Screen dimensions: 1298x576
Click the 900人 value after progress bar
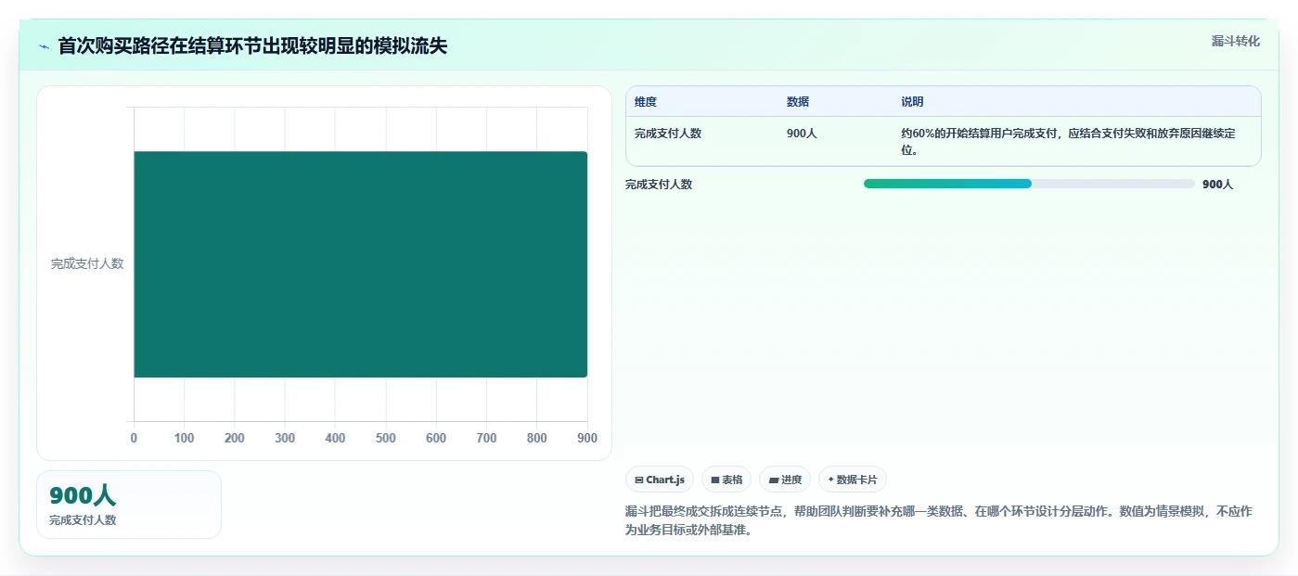[x=1217, y=185]
